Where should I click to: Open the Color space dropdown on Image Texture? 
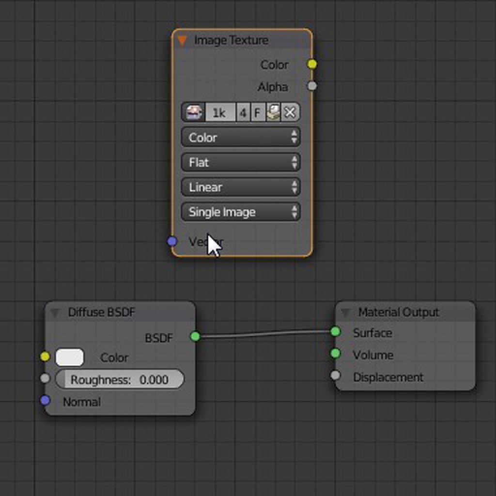[x=241, y=138]
